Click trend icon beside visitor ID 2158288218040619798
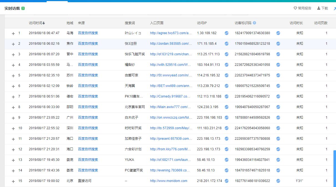 [278, 54]
